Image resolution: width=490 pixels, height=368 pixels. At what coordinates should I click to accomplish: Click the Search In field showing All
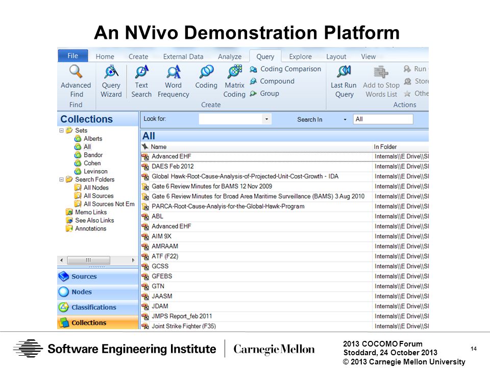click(x=383, y=119)
